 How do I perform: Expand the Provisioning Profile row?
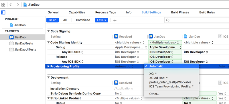[x=48, y=66]
